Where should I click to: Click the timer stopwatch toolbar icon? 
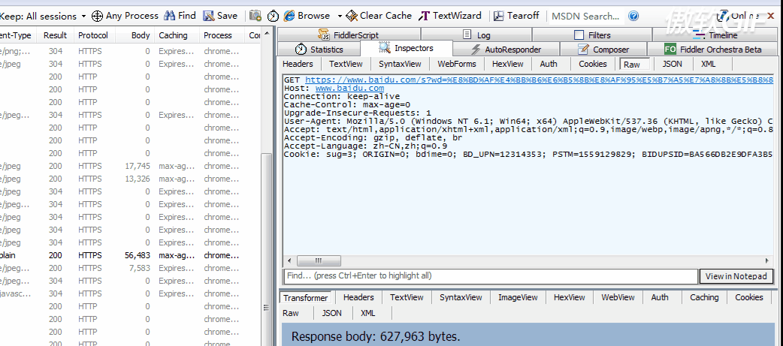click(273, 16)
